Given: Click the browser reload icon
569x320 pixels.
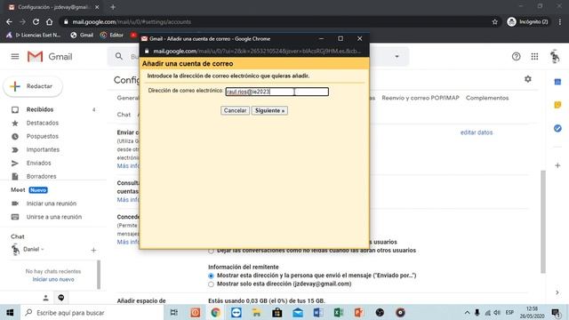Looking at the screenshot, I should tap(36, 21).
